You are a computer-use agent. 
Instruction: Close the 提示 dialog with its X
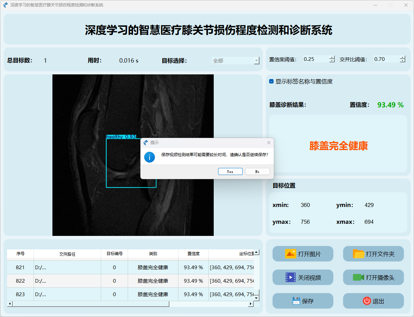[268, 143]
